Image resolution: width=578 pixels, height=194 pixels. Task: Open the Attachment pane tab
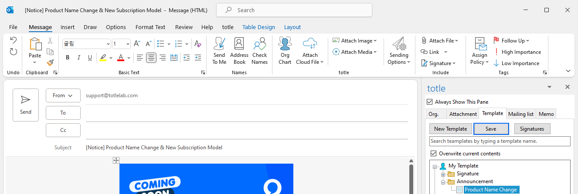click(x=463, y=114)
